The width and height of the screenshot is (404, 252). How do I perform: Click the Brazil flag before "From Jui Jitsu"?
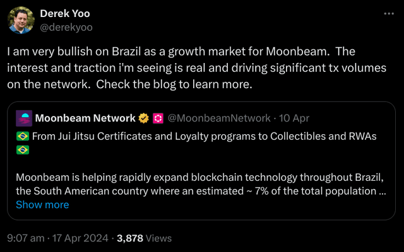tap(21, 137)
